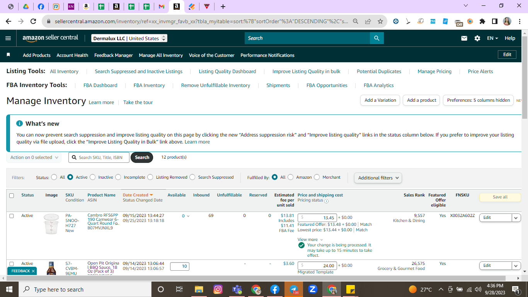Filter Fulfilled By Amazon

291,177
